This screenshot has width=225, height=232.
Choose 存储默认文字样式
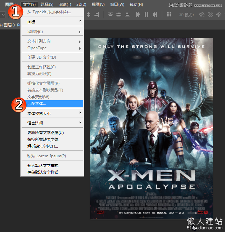click(52, 172)
